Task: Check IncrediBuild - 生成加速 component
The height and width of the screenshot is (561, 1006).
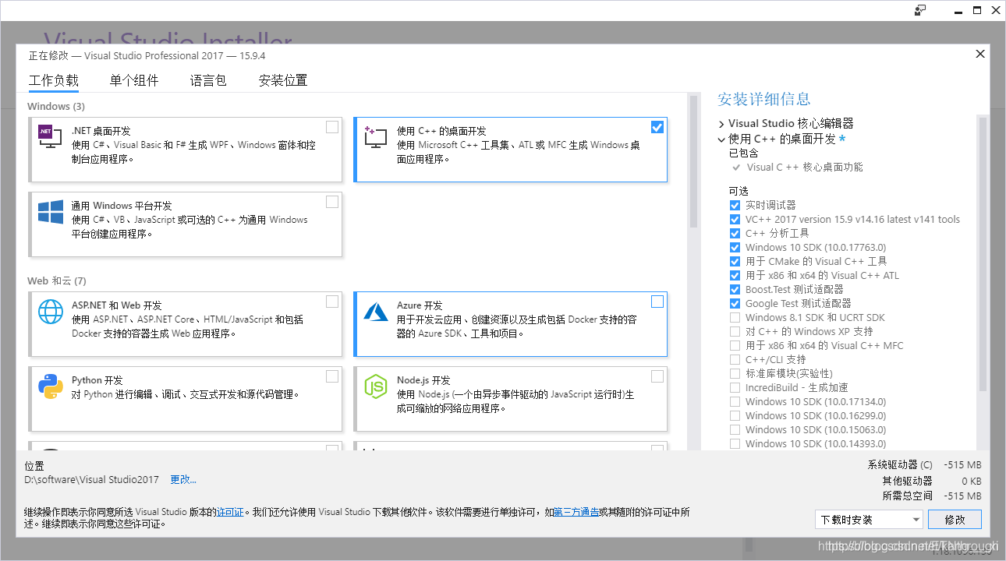Action: pos(735,387)
